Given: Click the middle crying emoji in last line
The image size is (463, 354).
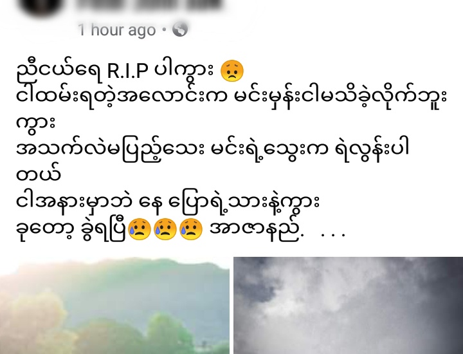Looking at the screenshot, I should tap(165, 229).
